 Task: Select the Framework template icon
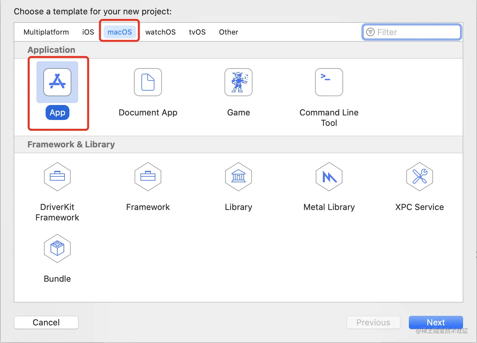(148, 177)
